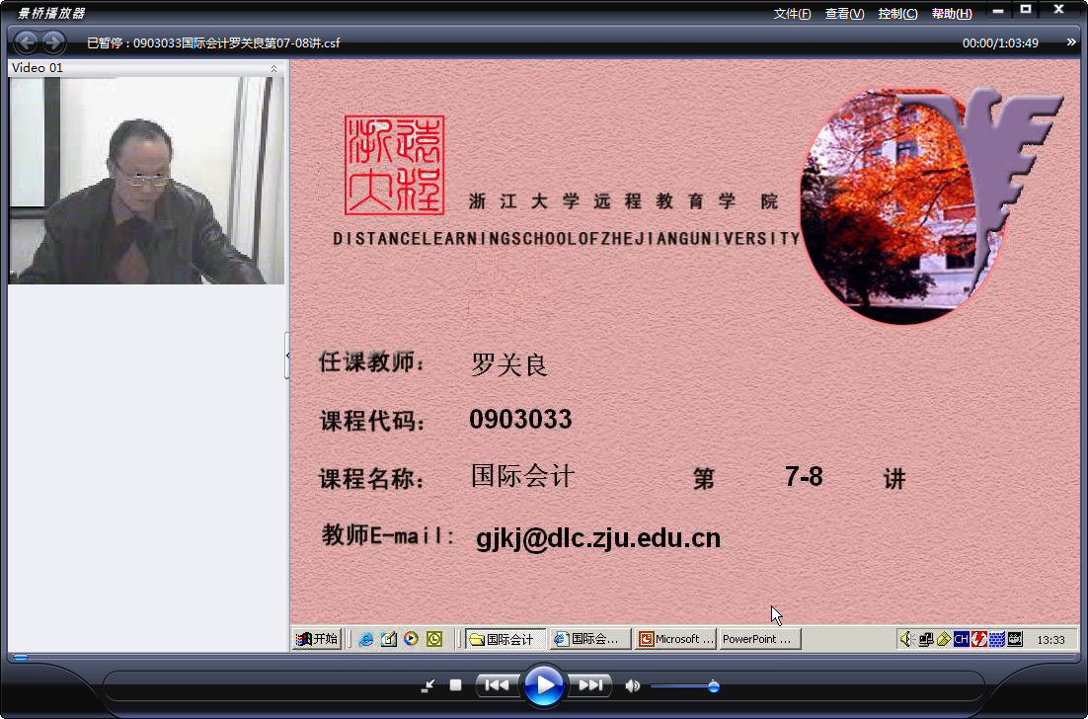The width and height of the screenshot is (1088, 719).
Task: Click the email gjkj@dlc.zju.edu.cn text
Action: (x=598, y=538)
